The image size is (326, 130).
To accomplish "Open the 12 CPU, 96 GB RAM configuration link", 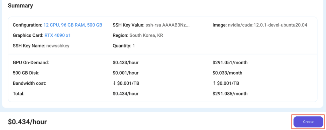I will (x=73, y=25).
